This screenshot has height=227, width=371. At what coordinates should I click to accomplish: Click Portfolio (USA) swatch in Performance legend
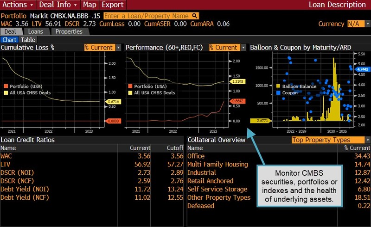pyautogui.click(x=130, y=86)
